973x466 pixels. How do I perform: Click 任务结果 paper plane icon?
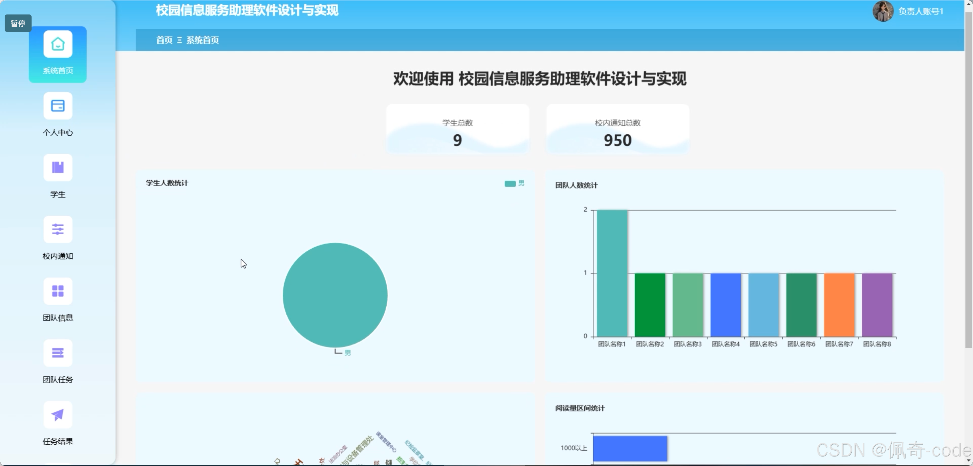[58, 415]
